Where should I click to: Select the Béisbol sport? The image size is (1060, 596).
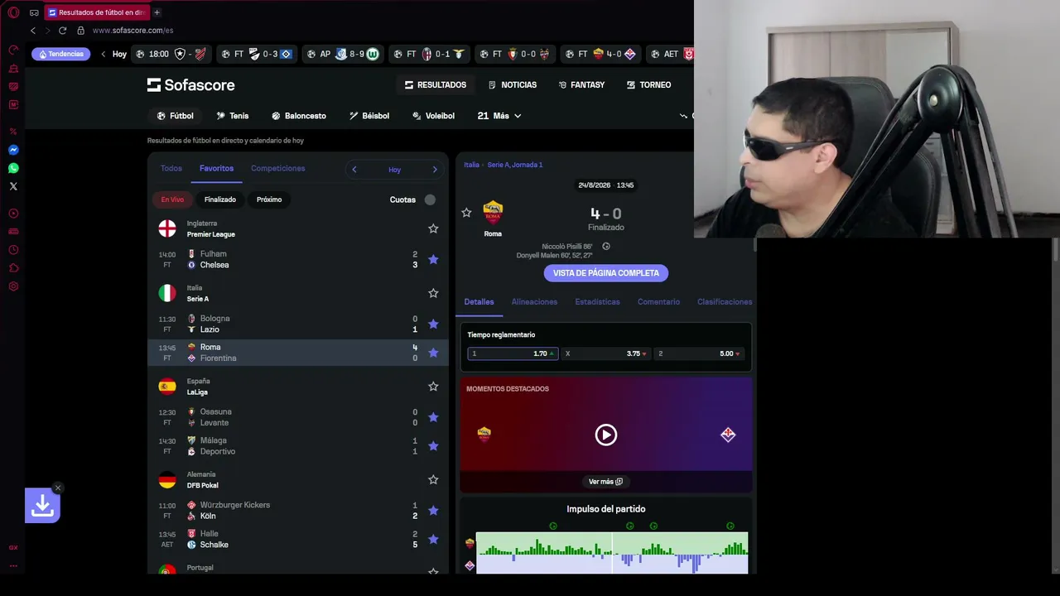point(369,116)
